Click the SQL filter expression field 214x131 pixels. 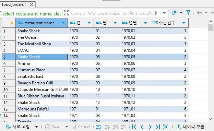[x=112, y=13]
